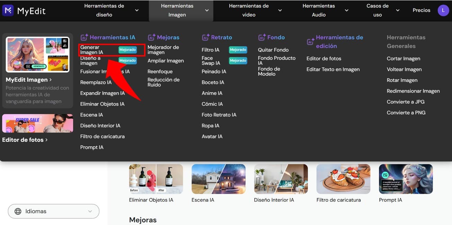Open Generar Imagen IA tool
Image resolution: width=452 pixels, height=225 pixels.
point(92,50)
